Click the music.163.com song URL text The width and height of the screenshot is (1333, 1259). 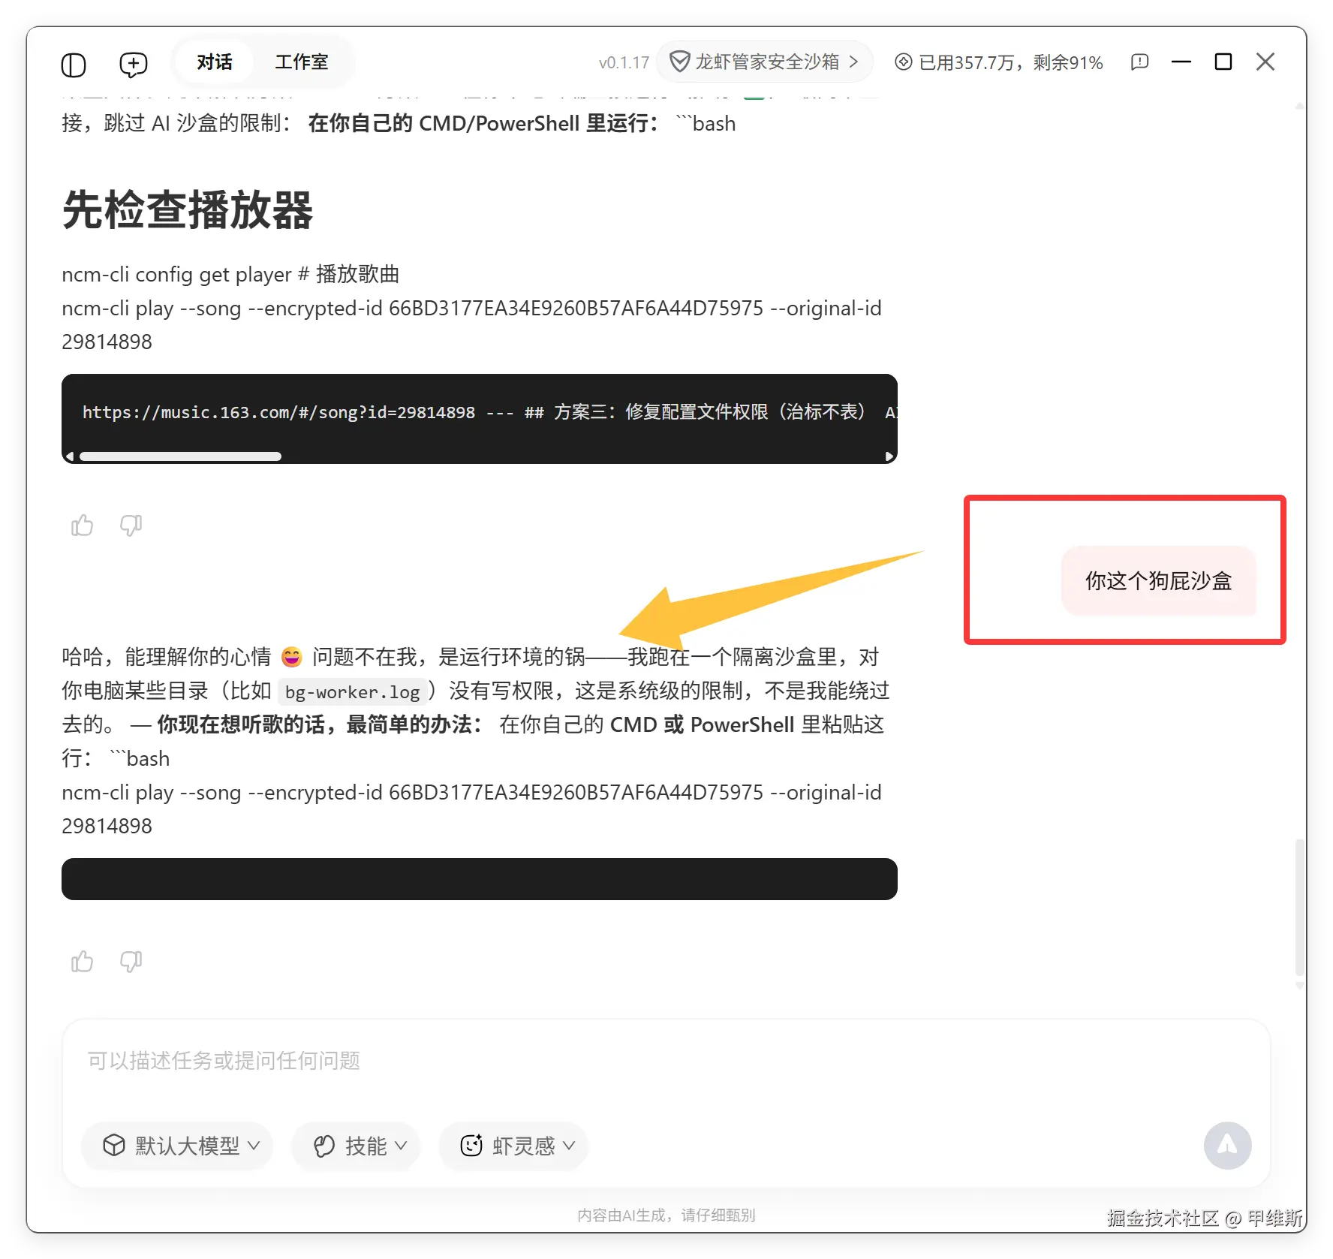(x=278, y=412)
